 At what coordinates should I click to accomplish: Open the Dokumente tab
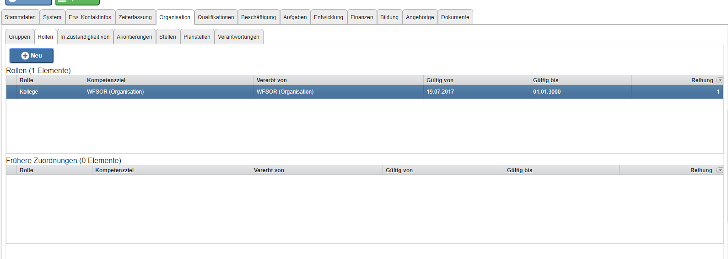point(455,17)
